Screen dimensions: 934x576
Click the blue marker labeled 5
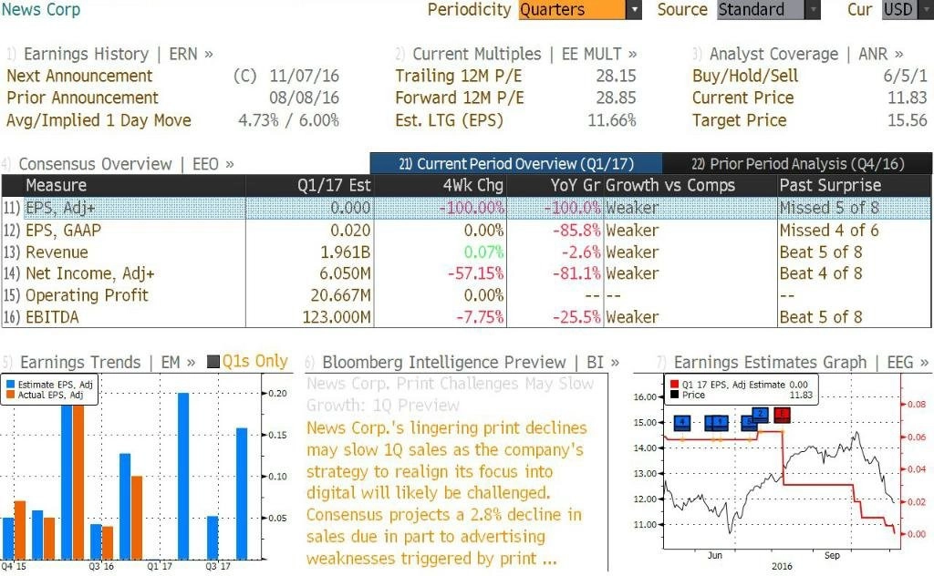coord(747,423)
